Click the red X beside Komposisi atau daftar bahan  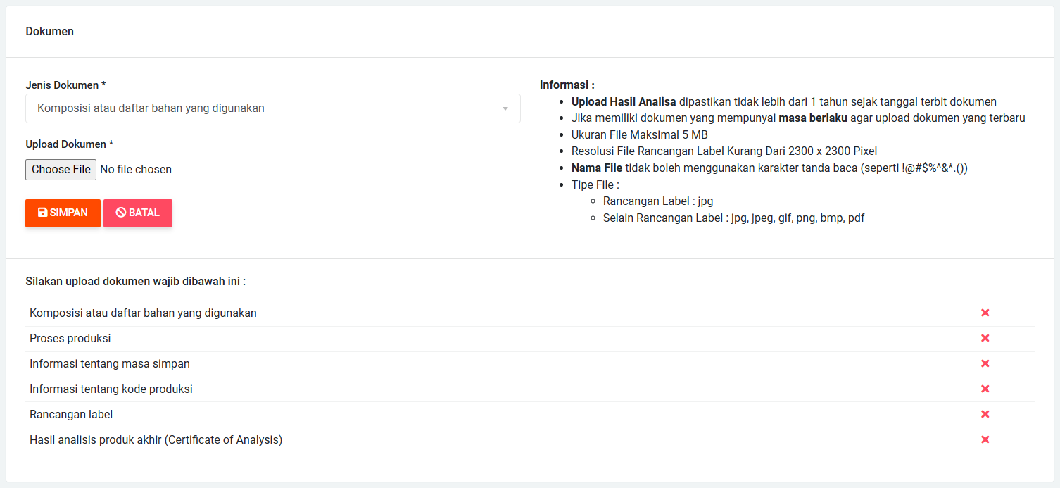[x=985, y=313]
